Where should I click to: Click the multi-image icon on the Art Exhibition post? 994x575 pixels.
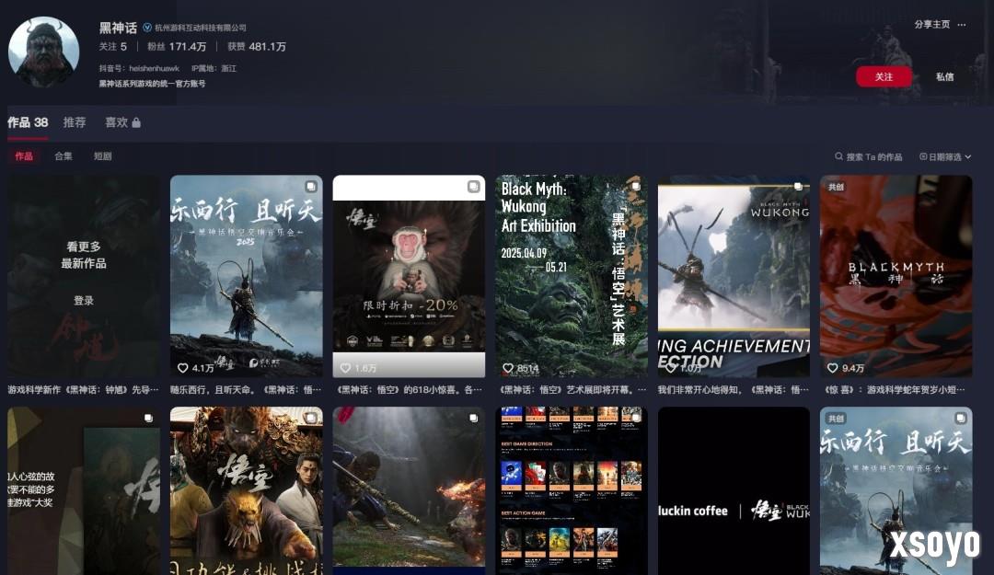coord(636,187)
